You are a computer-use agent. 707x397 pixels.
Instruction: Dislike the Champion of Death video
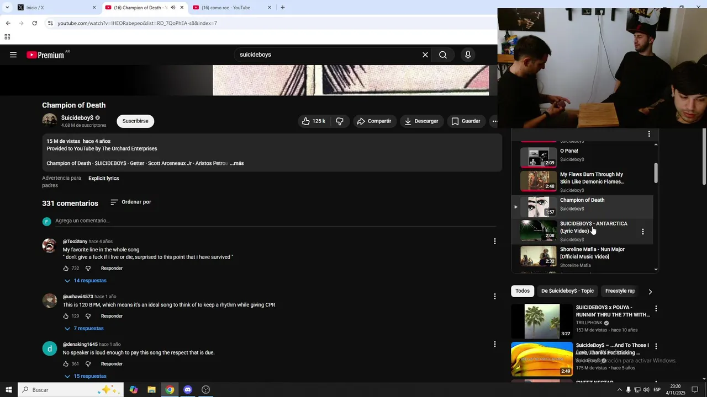click(x=340, y=121)
